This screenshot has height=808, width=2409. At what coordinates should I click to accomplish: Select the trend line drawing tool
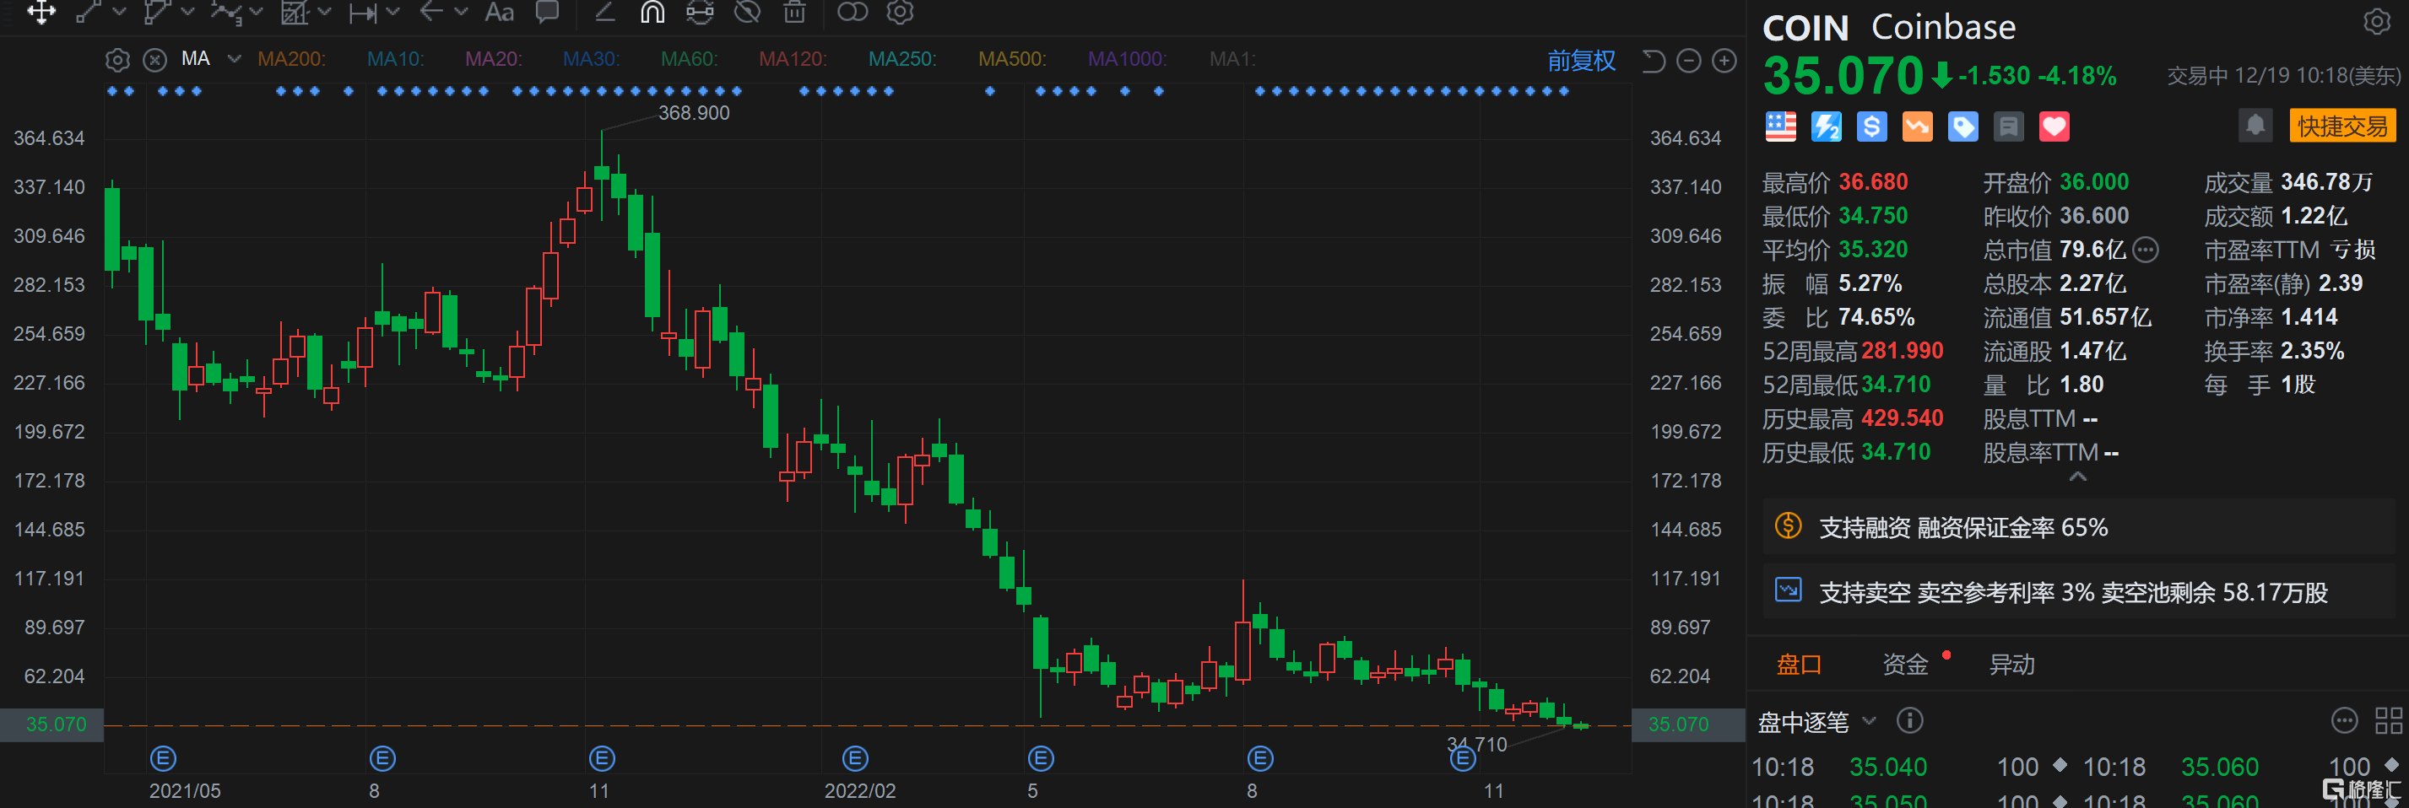click(89, 12)
